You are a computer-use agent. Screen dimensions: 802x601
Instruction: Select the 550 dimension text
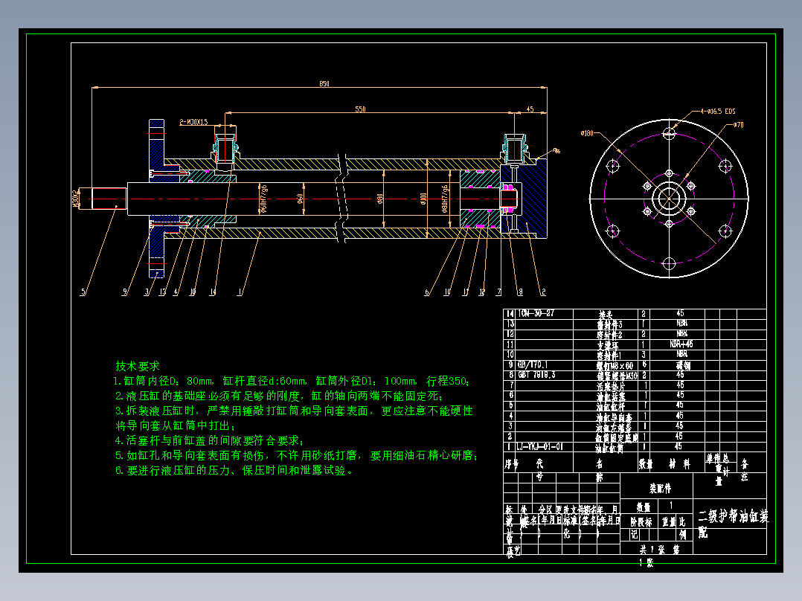(361, 109)
